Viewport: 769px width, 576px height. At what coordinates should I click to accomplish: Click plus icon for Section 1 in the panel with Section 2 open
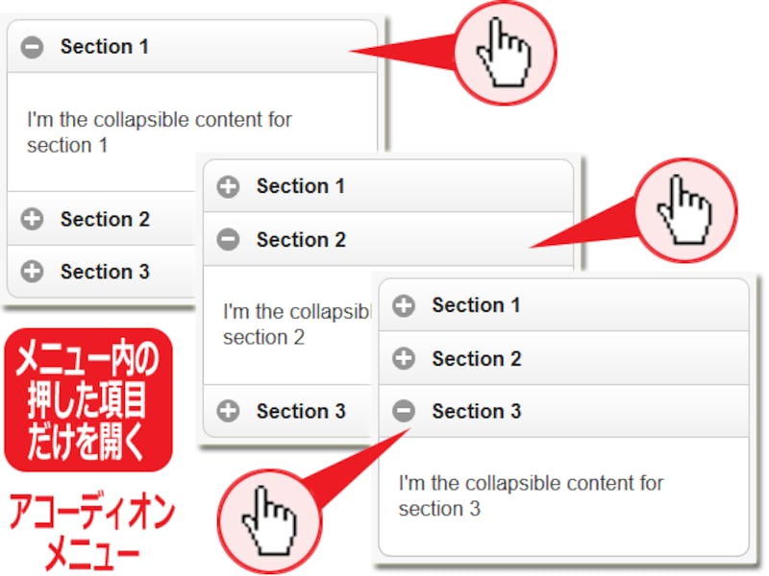228,187
